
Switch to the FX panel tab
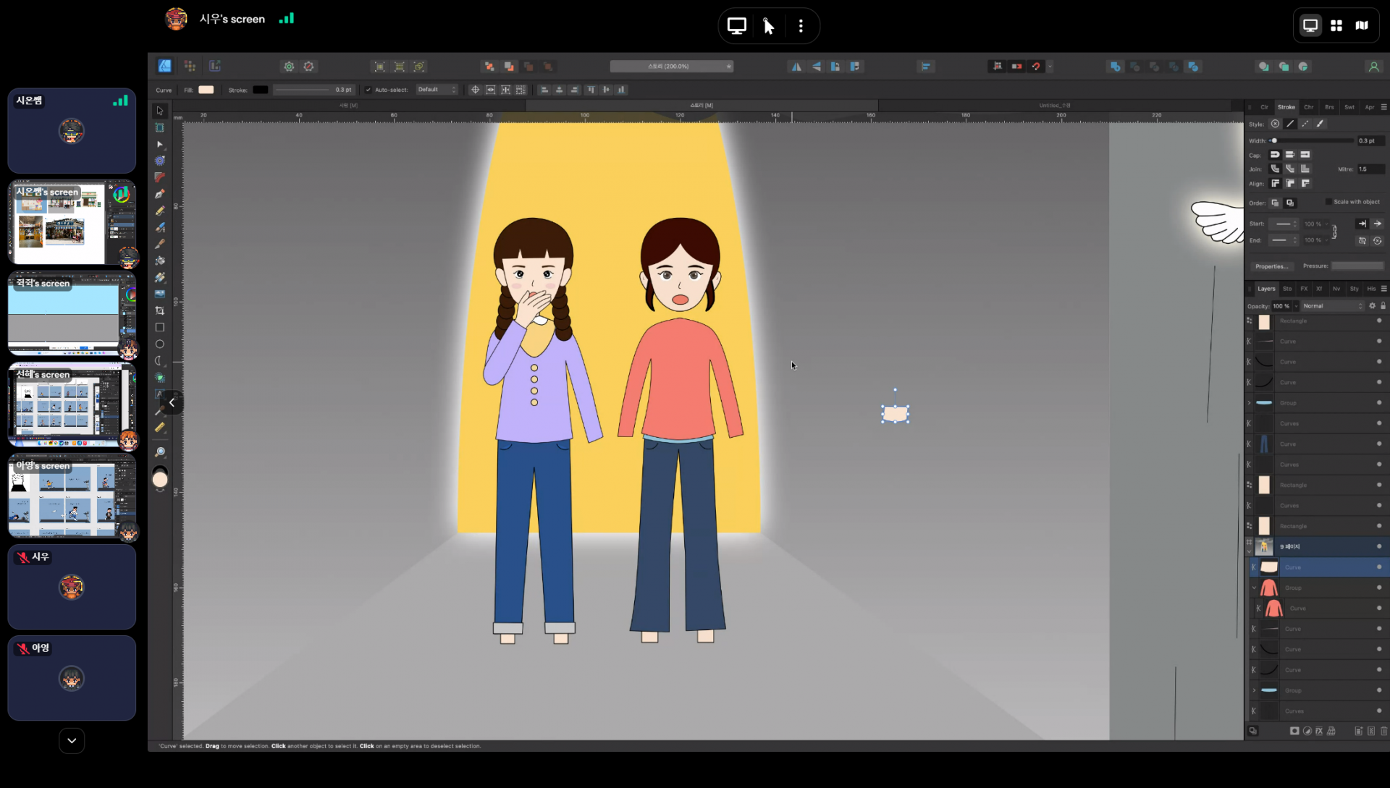[1304, 289]
